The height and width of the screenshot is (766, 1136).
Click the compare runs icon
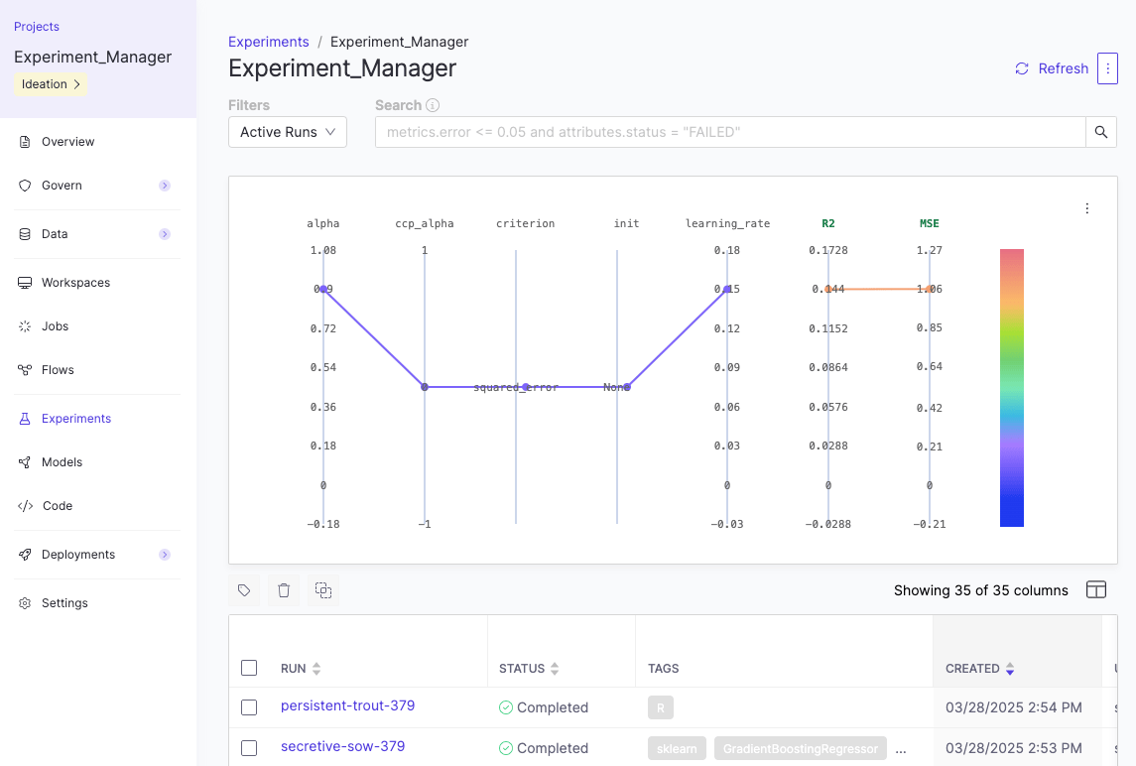pos(323,590)
